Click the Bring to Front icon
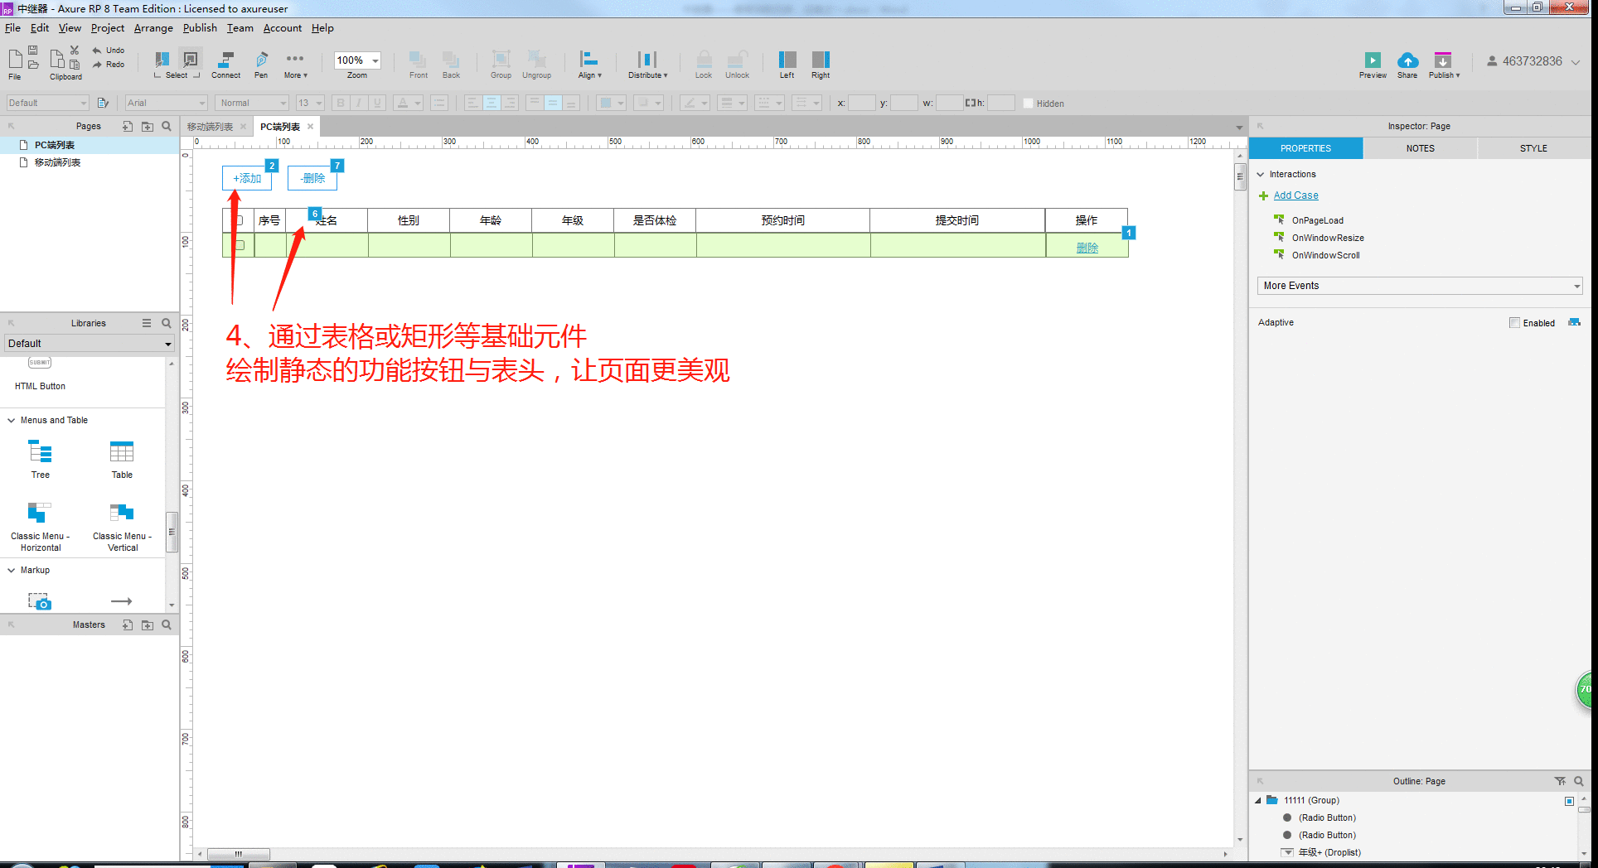The width and height of the screenshot is (1598, 868). (418, 60)
